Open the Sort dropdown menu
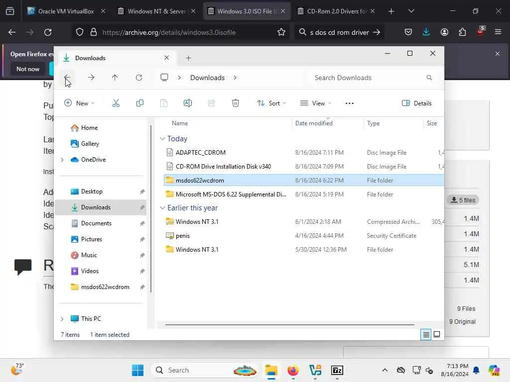 click(x=271, y=103)
